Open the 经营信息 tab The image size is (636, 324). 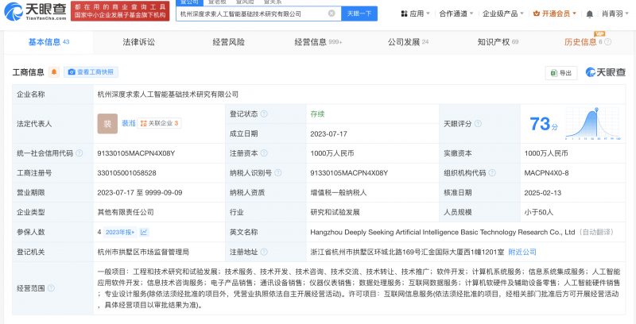319,42
